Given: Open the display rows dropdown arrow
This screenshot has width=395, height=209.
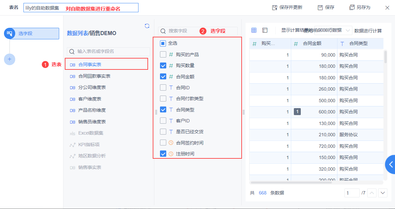Looking at the screenshot, I should [x=348, y=30].
